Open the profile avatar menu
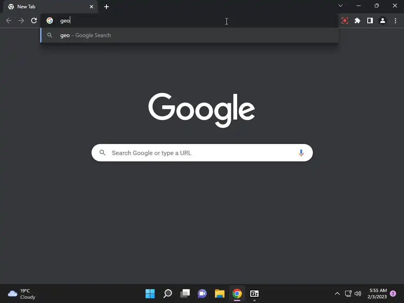 (x=383, y=21)
